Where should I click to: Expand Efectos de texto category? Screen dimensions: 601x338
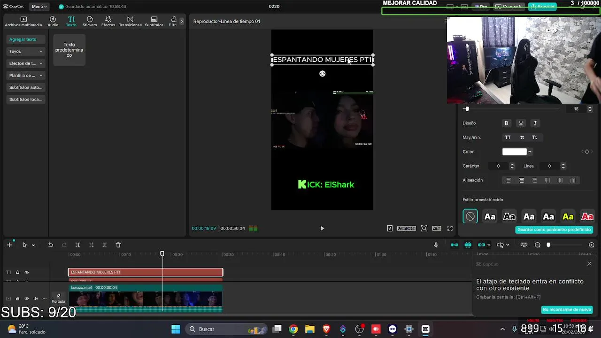pyautogui.click(x=26, y=63)
